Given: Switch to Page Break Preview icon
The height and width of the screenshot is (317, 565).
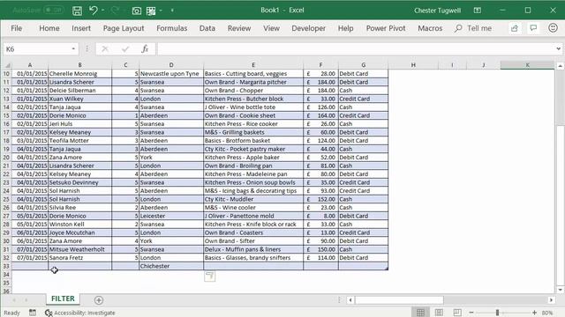Looking at the screenshot, I should pos(457,313).
